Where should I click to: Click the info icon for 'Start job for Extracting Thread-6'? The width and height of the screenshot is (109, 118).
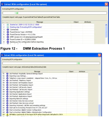pyautogui.click(x=7, y=108)
